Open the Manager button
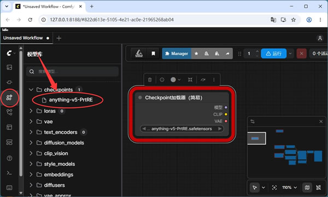This screenshot has height=197, width=328. click(177, 53)
